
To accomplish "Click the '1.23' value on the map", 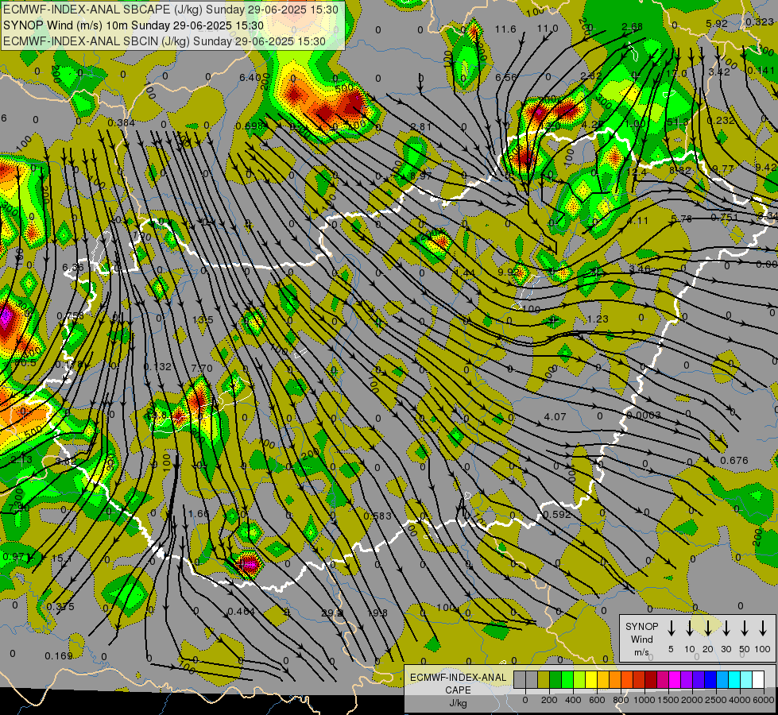I will (x=598, y=319).
